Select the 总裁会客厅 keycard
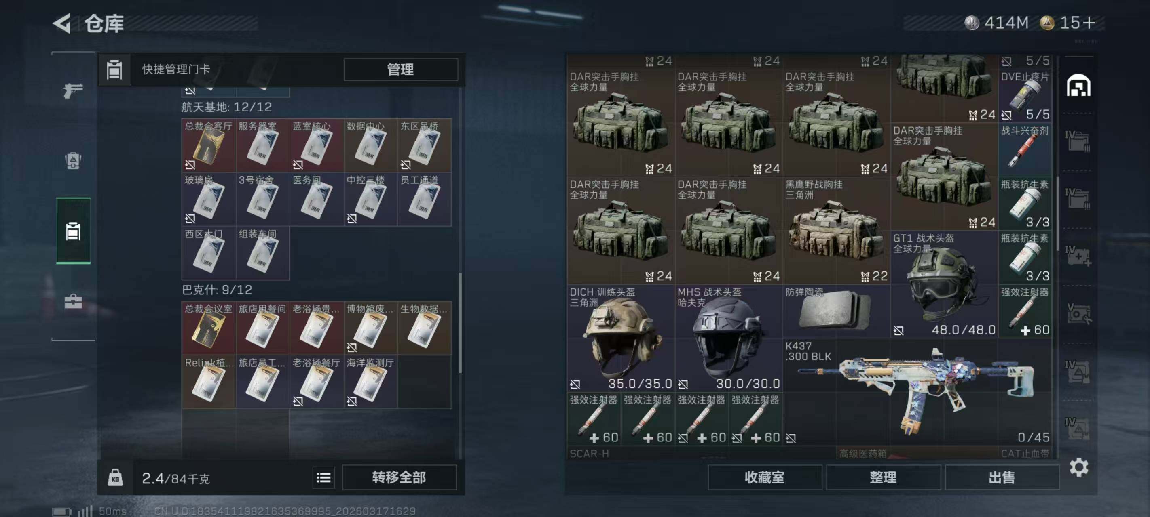The image size is (1150, 517). 209,145
